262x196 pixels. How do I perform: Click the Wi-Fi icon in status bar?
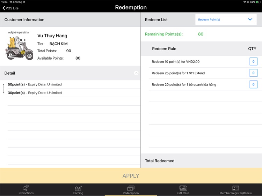245,2
